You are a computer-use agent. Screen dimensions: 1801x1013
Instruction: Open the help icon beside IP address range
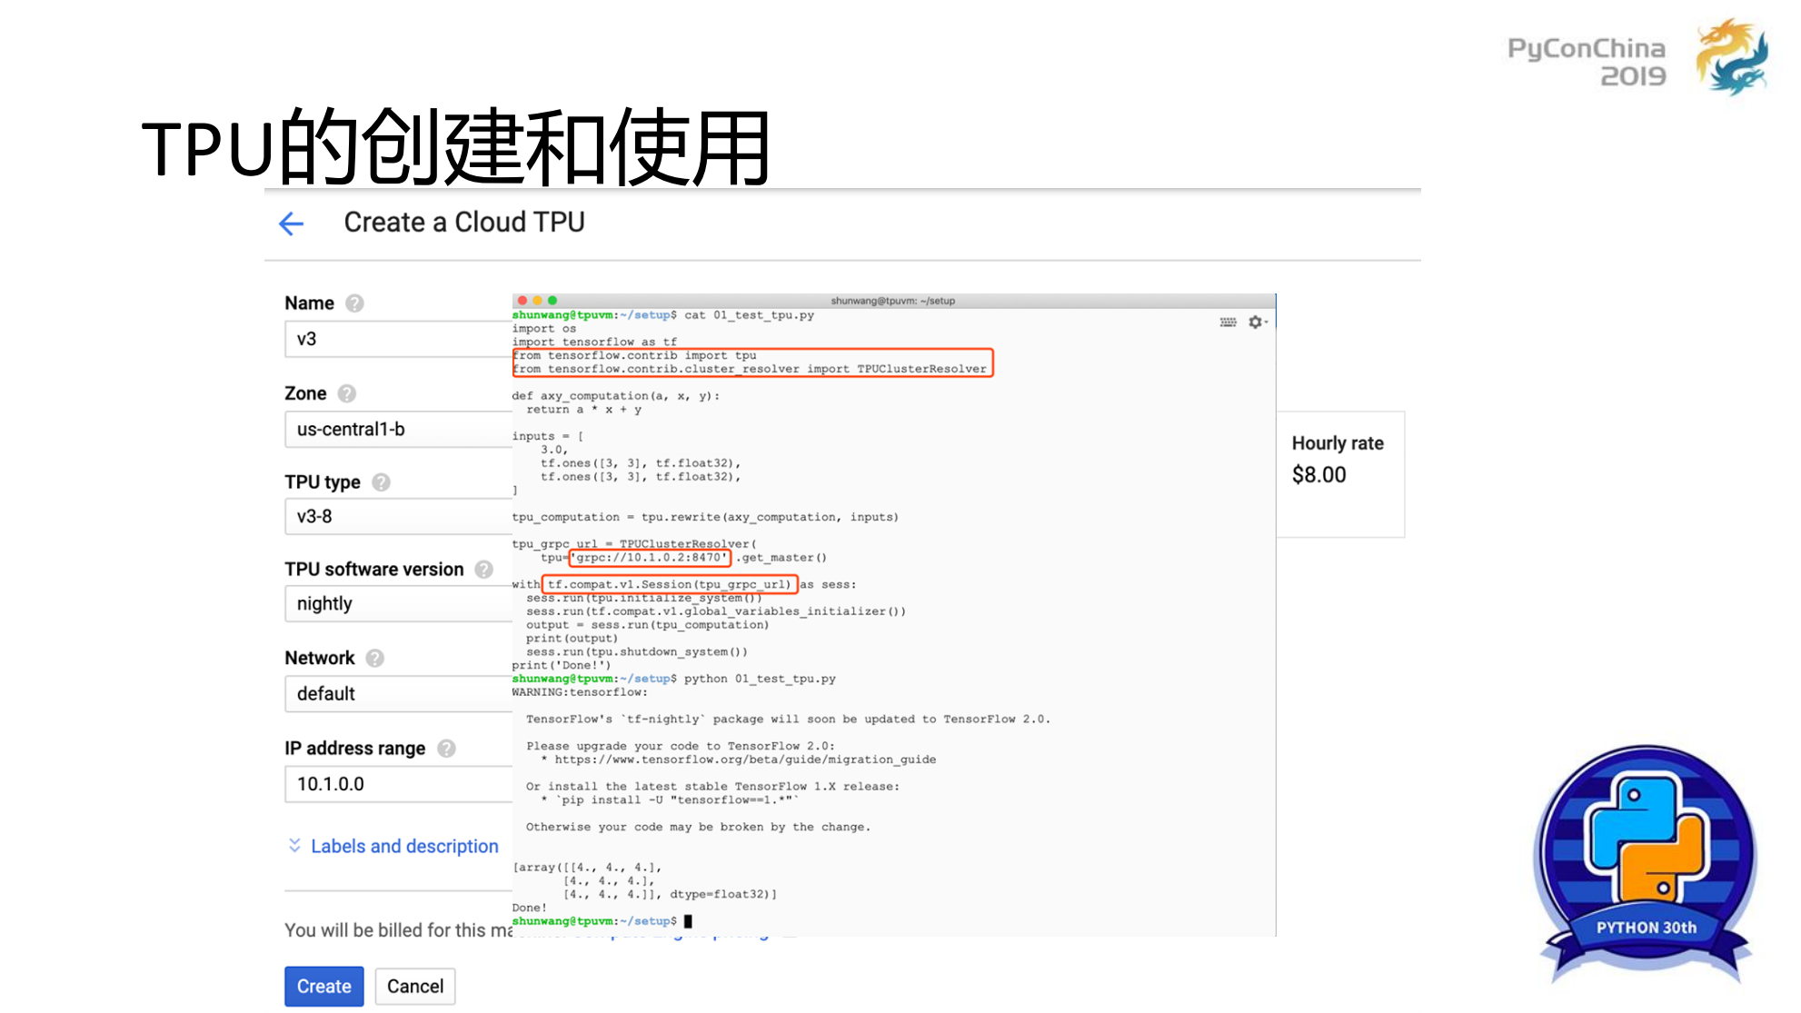pos(445,748)
